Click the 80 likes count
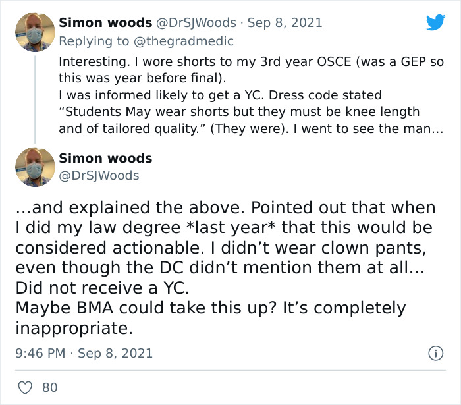The width and height of the screenshot is (461, 405). pos(50,387)
